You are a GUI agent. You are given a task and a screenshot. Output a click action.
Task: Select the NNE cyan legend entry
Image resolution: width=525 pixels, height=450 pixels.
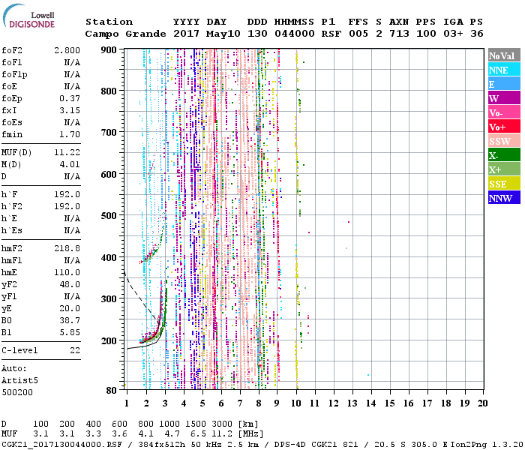click(x=504, y=70)
